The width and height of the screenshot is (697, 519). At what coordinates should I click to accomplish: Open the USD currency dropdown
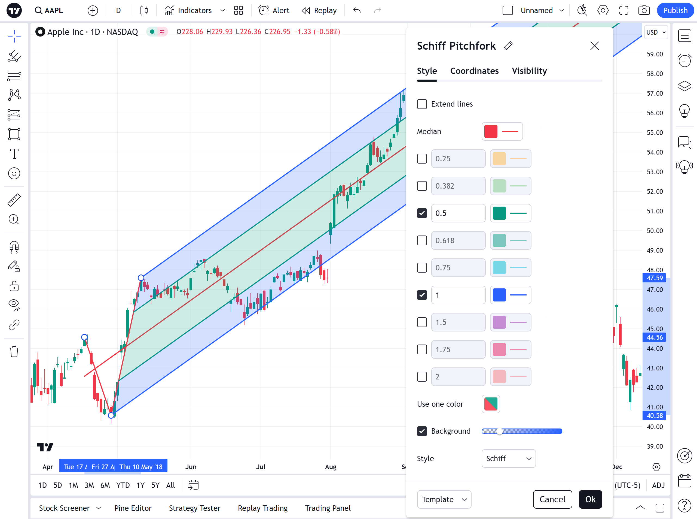click(x=656, y=32)
